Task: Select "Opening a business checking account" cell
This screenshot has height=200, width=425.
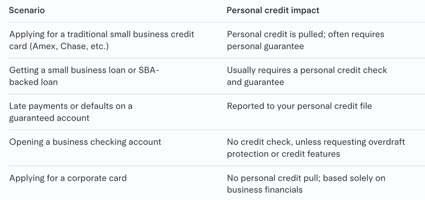Action: [x=85, y=142]
